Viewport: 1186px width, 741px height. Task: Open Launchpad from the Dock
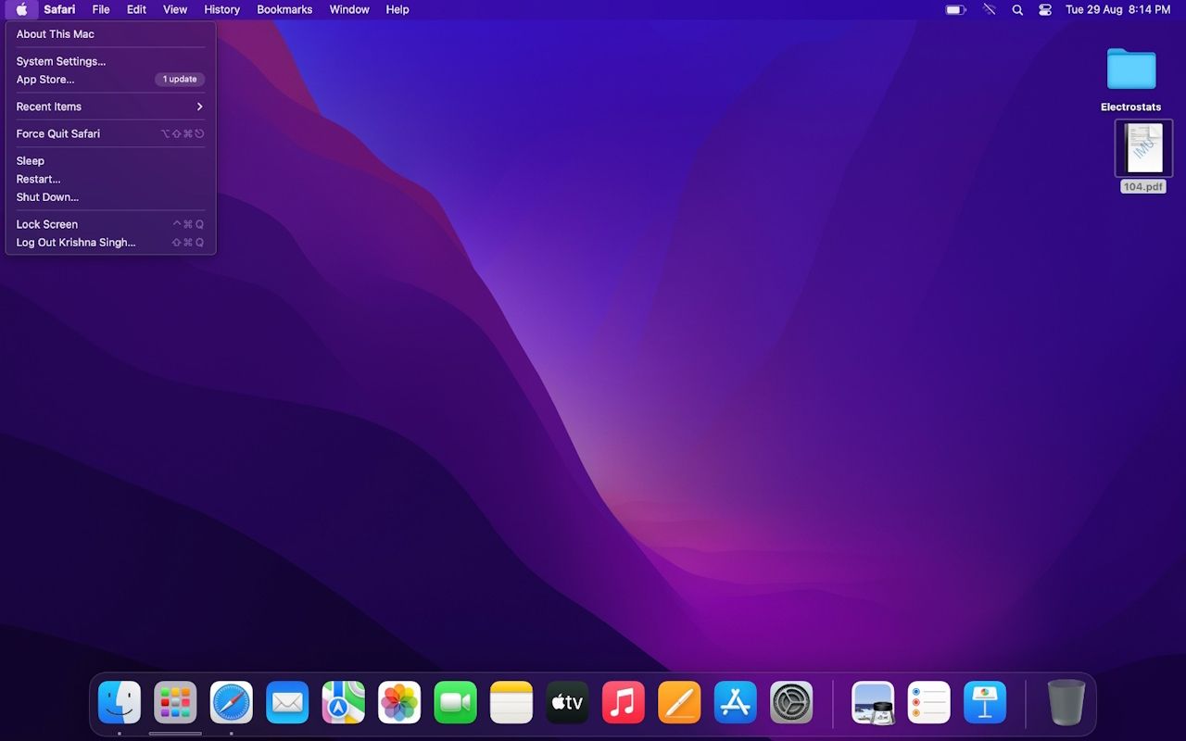pyautogui.click(x=175, y=702)
